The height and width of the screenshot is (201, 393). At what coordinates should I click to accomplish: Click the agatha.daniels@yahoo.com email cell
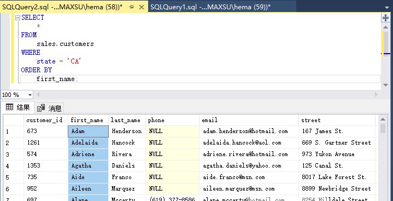pyautogui.click(x=249, y=165)
